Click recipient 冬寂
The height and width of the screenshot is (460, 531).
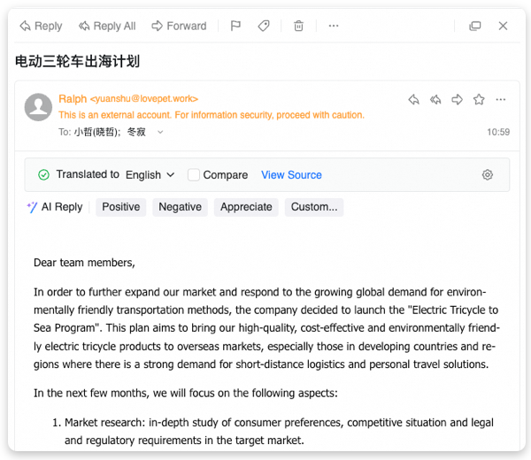pyautogui.click(x=136, y=132)
